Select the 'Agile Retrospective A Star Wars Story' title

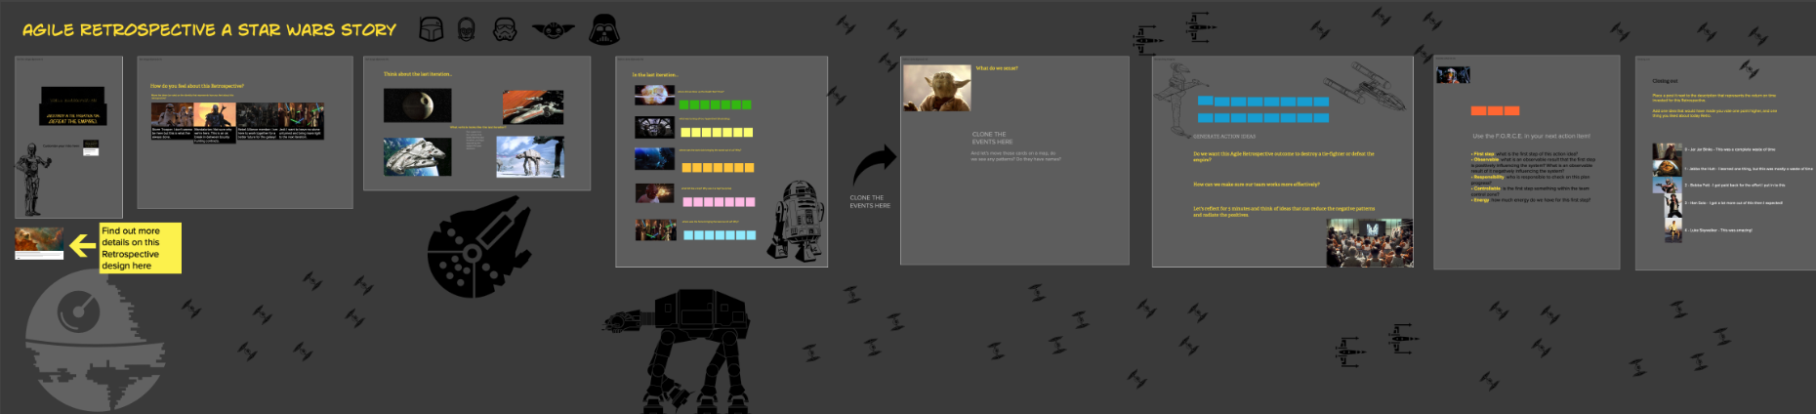(209, 30)
